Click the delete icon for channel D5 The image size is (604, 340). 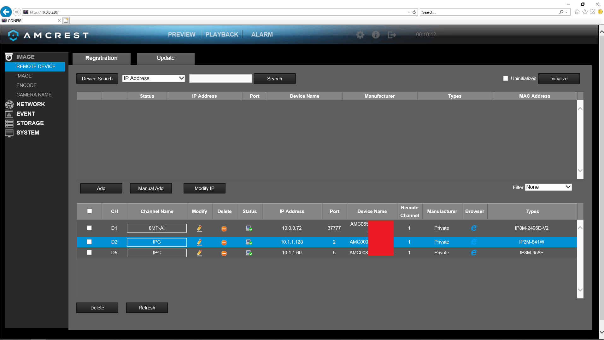point(224,253)
